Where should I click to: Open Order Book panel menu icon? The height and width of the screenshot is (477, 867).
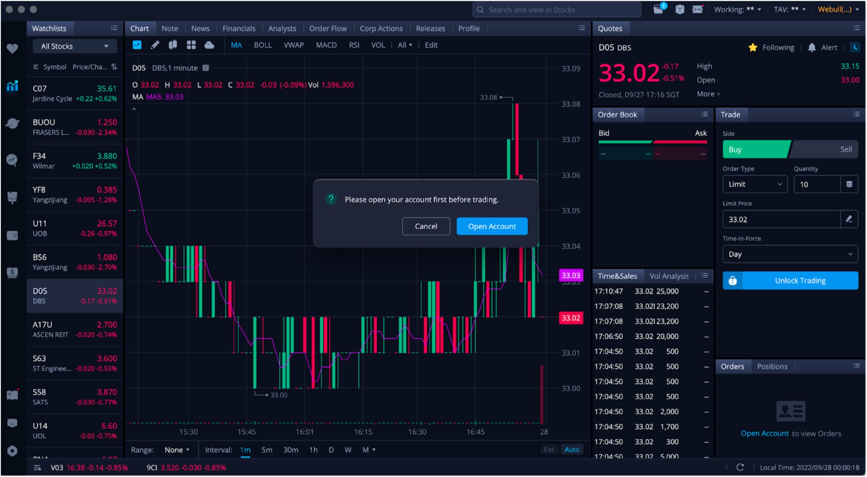704,114
